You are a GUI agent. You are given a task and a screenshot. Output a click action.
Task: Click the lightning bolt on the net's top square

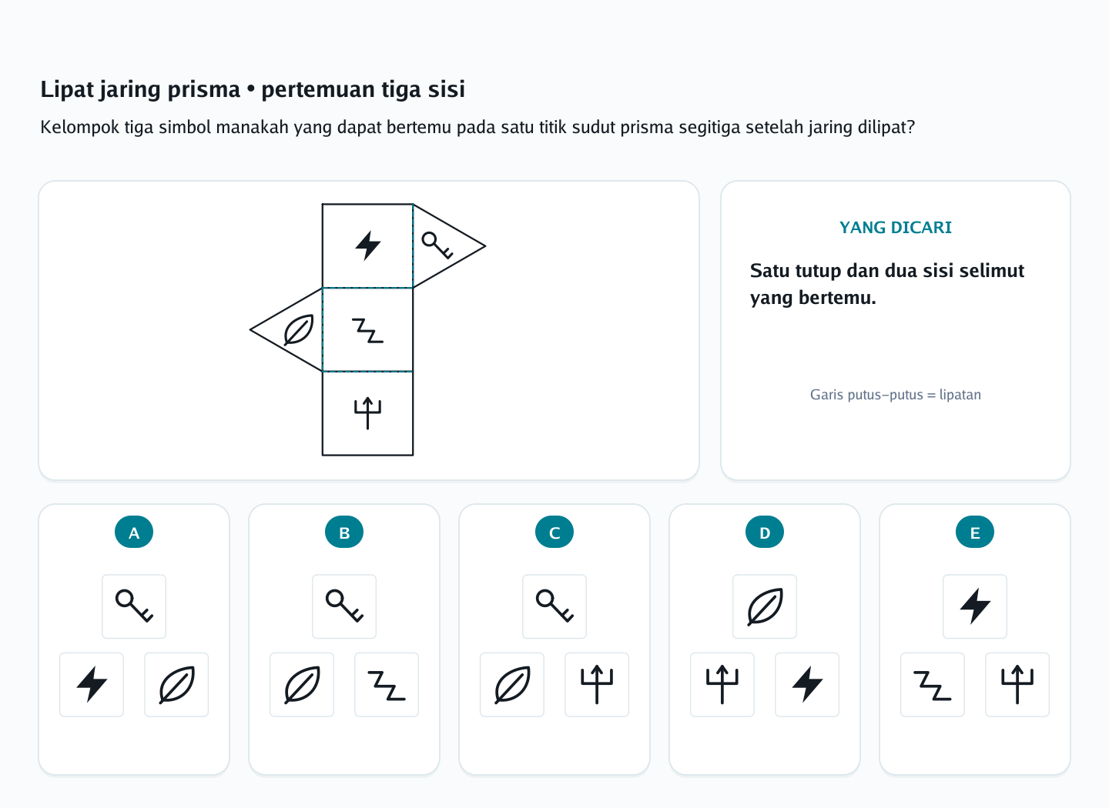(368, 245)
